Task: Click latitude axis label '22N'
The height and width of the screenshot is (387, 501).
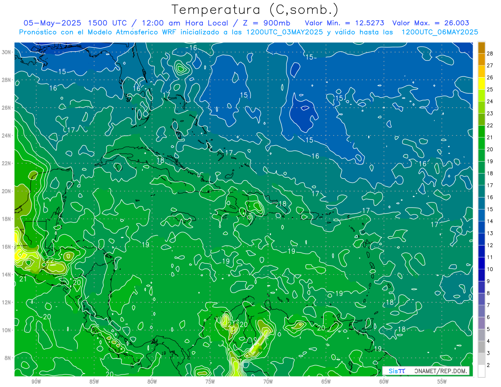Action: click(7, 163)
